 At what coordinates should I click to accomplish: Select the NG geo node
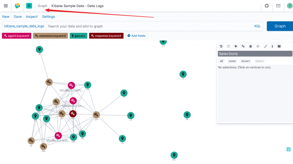coord(174,155)
